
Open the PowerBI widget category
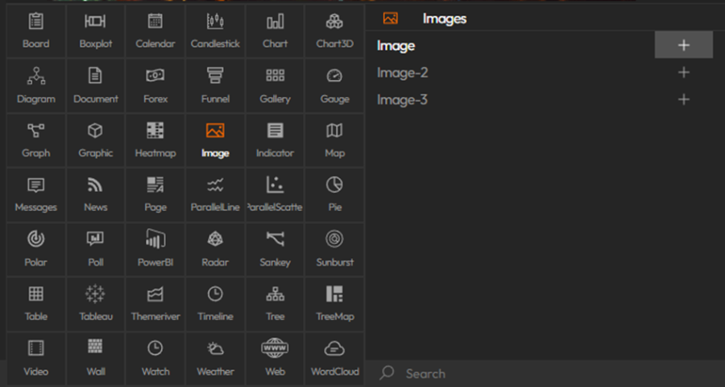[155, 248]
